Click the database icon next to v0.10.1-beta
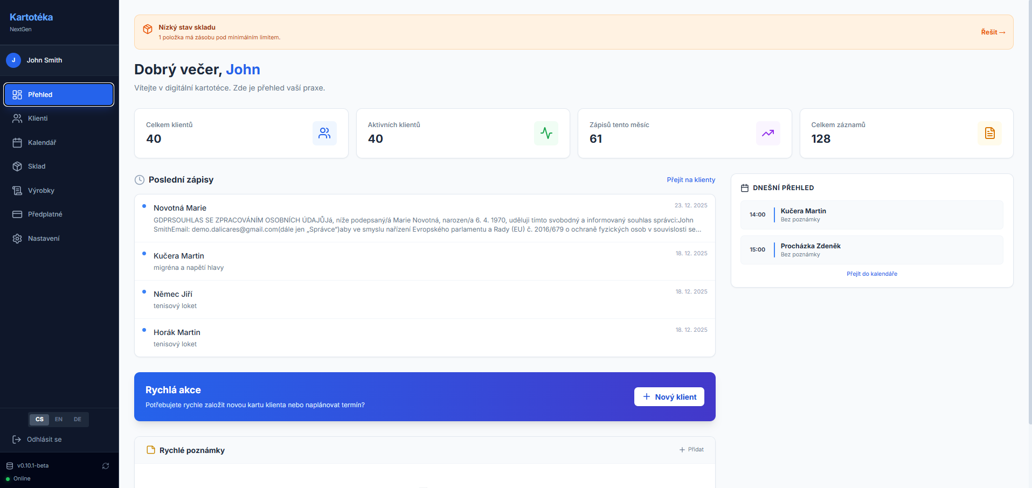This screenshot has width=1032, height=488. coord(10,466)
